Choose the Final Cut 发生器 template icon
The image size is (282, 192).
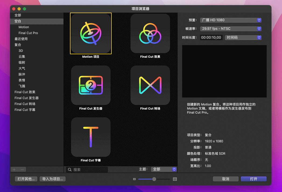point(91,85)
